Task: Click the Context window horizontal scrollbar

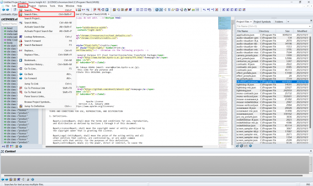Action: click(x=153, y=175)
